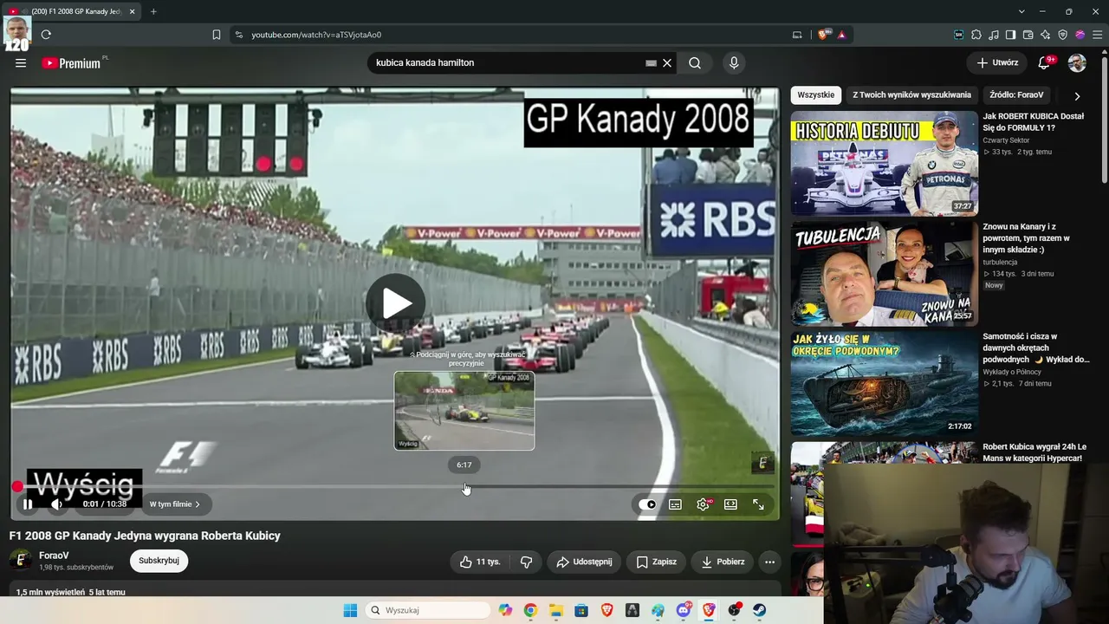Enter fullscreen video mode
The image size is (1109, 624).
point(758,504)
